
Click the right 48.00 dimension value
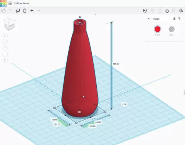(98, 122)
